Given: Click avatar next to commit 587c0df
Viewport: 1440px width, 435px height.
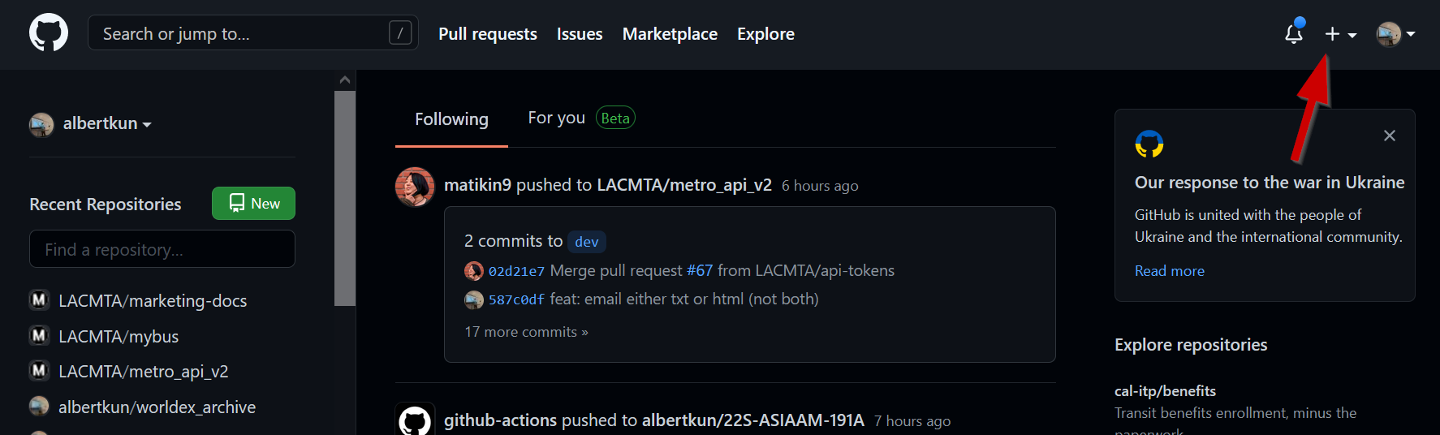Looking at the screenshot, I should (x=474, y=300).
